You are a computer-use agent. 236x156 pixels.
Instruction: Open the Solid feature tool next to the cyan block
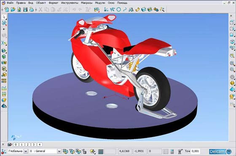click(150, 10)
